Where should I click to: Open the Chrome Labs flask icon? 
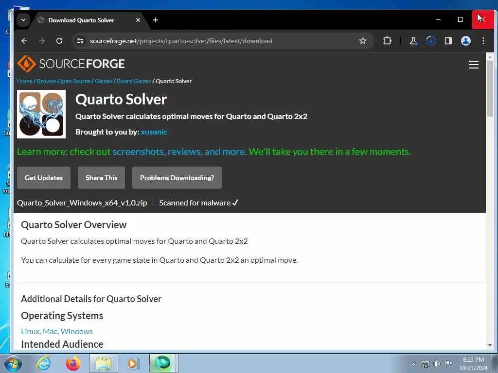pos(413,41)
